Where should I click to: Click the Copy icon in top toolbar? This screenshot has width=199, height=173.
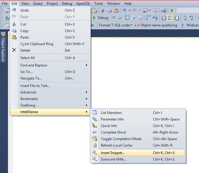coord(109,11)
